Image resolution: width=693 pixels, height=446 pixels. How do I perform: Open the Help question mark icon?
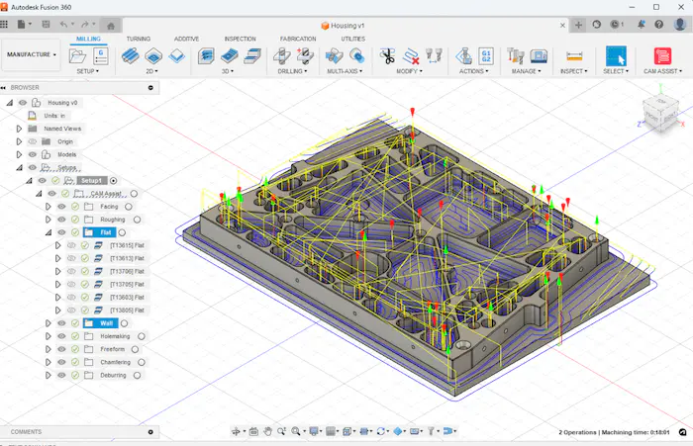point(659,25)
